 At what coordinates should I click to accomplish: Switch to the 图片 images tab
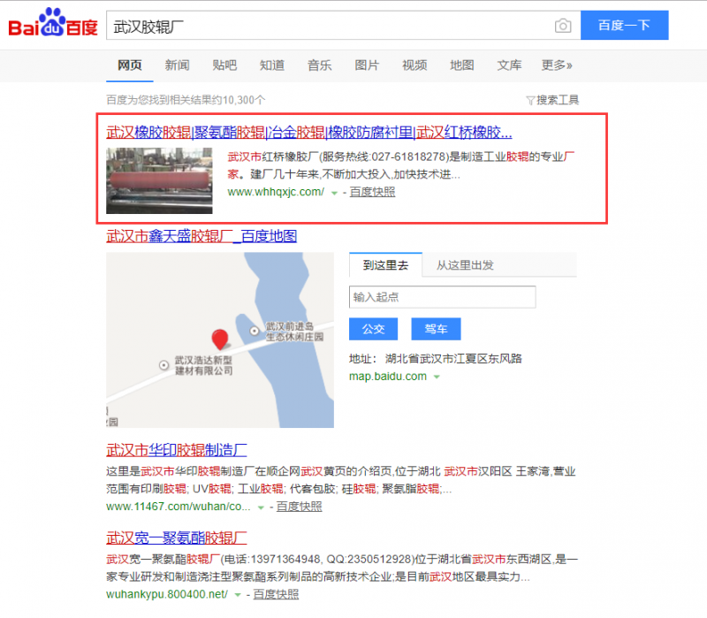[367, 65]
